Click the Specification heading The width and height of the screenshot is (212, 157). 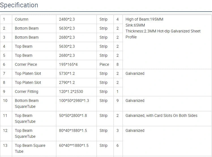19,5
